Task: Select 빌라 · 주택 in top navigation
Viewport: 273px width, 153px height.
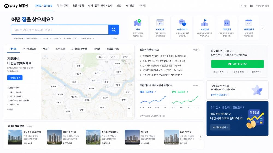Action: [63, 5]
